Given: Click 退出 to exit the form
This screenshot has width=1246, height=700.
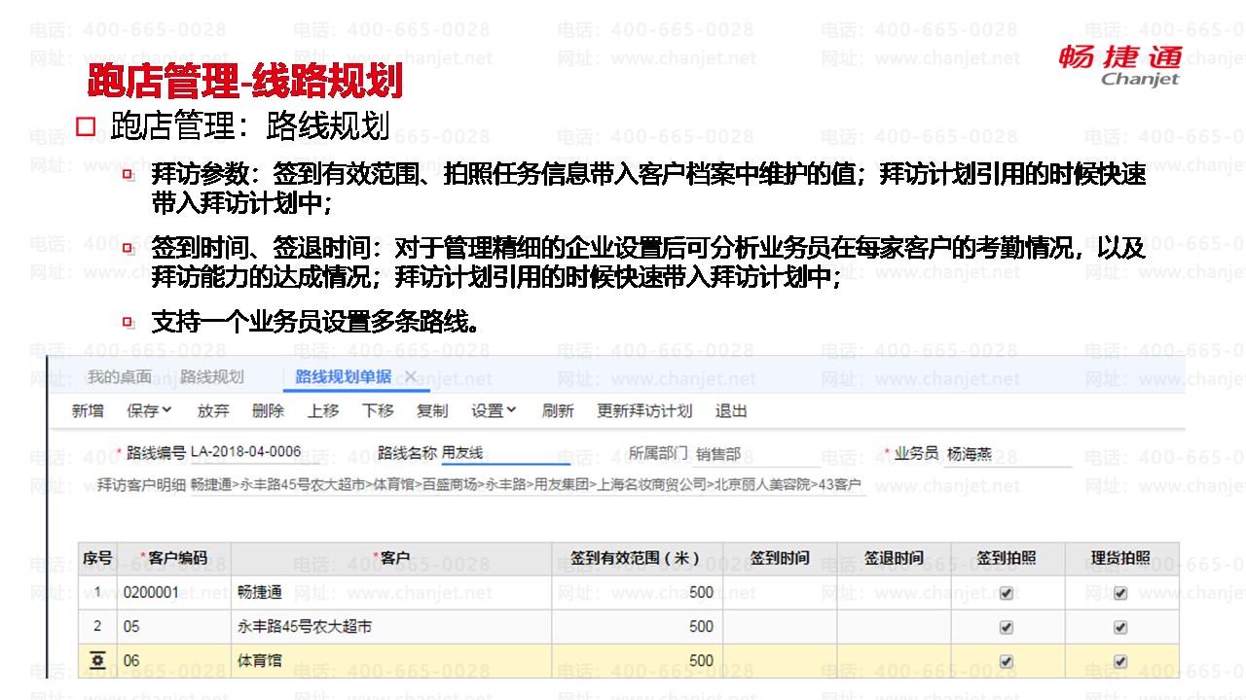Looking at the screenshot, I should (731, 411).
